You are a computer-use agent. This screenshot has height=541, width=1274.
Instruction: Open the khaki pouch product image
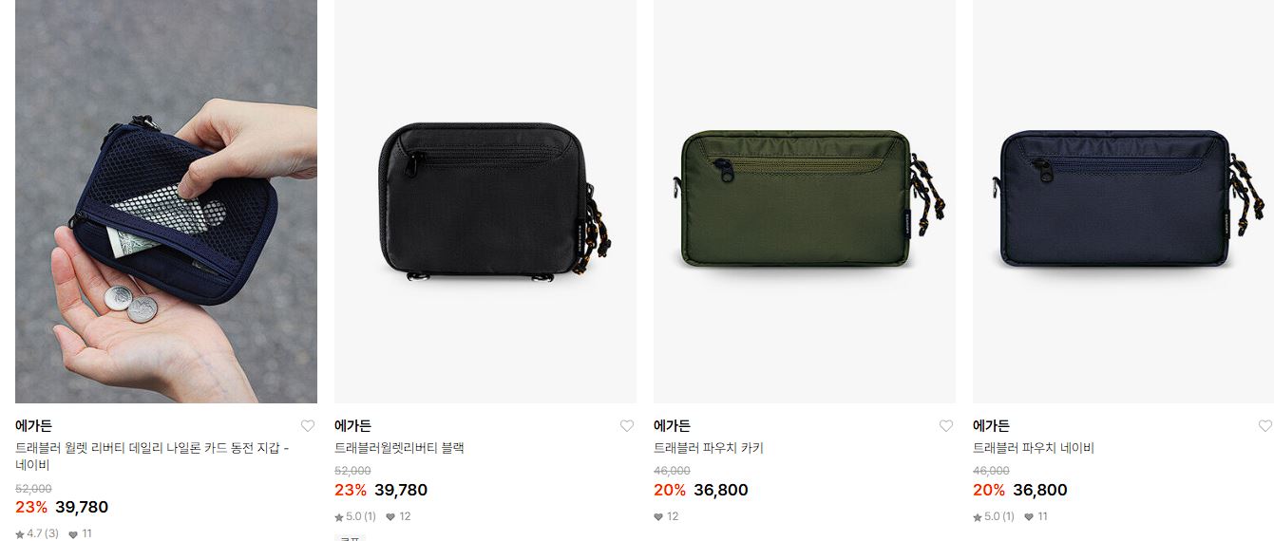805,201
